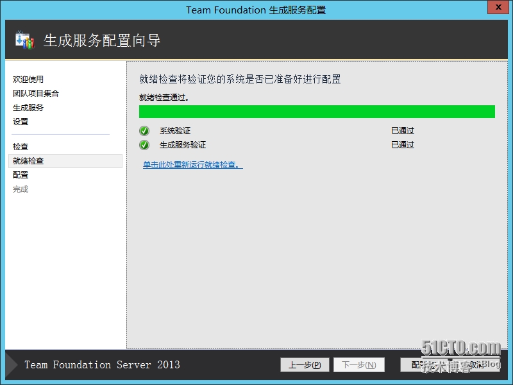Click the build service wizard header icon
513x385 pixels.
(x=25, y=40)
